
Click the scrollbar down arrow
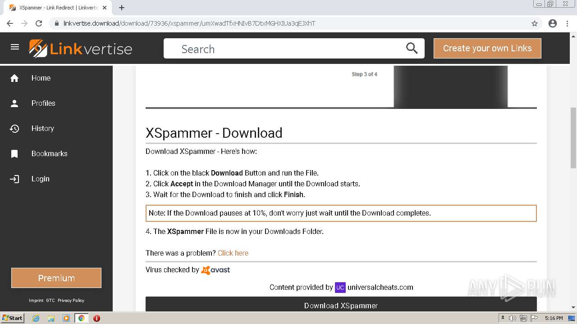(x=573, y=307)
